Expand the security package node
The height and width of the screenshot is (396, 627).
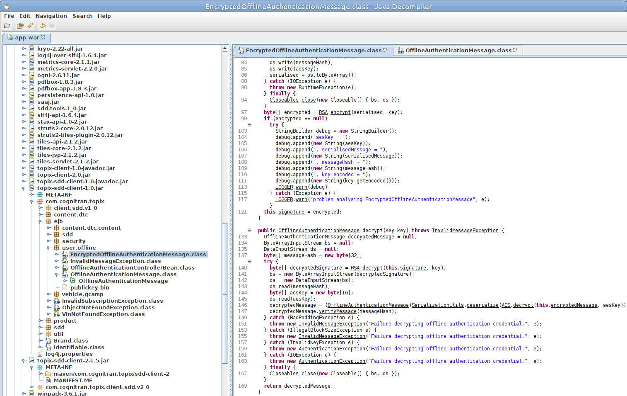[49, 241]
